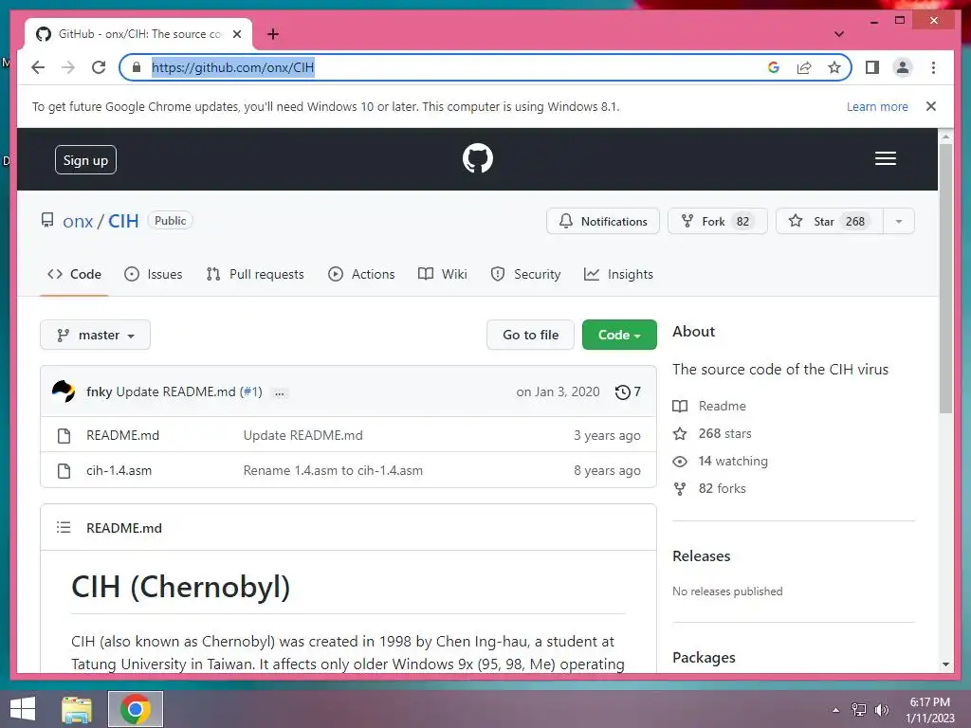This screenshot has width=971, height=728.
Task: Click the Notifications button
Action: [x=602, y=221]
